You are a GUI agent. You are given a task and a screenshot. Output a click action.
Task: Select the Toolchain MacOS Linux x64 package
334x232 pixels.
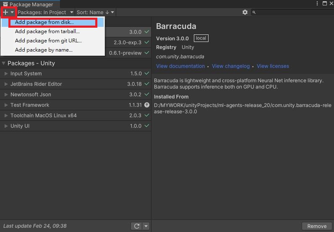[76, 115]
